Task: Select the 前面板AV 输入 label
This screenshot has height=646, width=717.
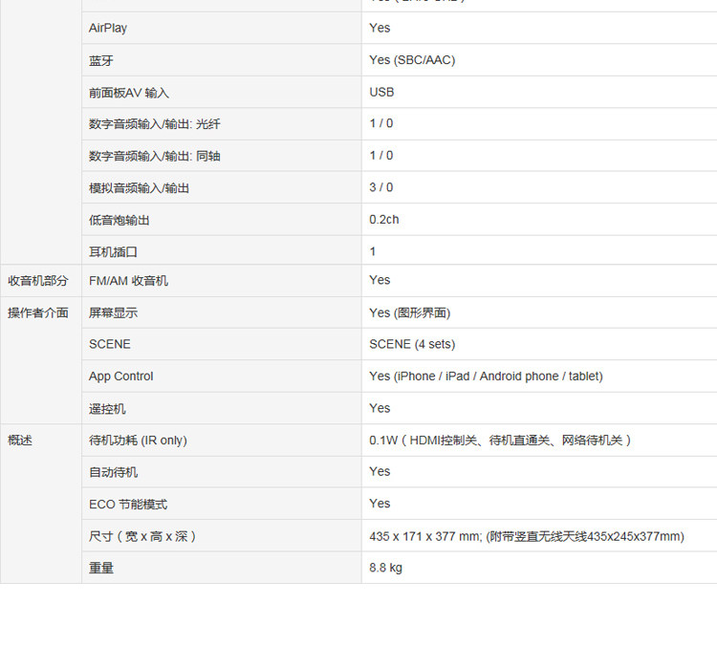Action: pos(129,93)
